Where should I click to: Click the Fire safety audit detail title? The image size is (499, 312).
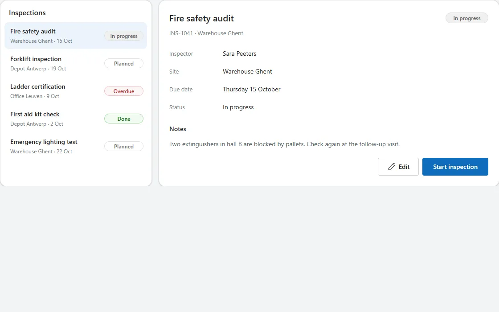click(x=201, y=18)
